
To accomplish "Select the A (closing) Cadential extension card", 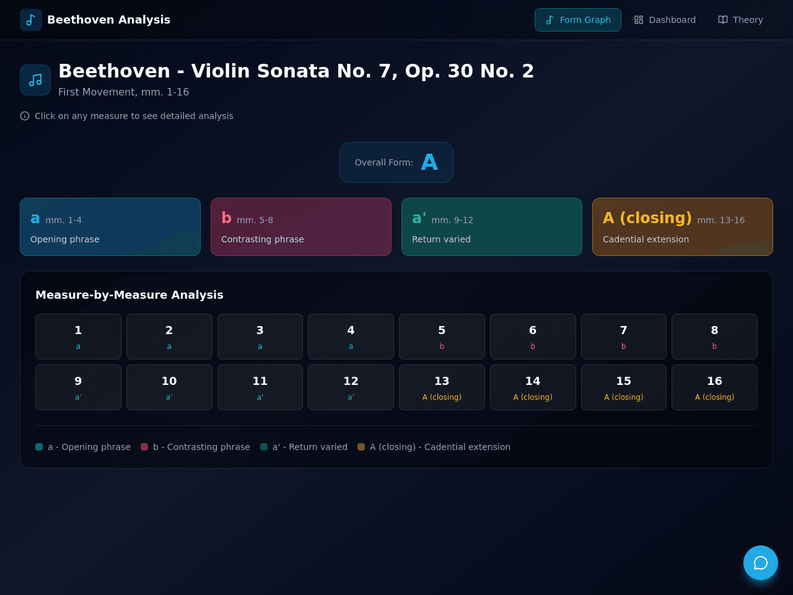I will [x=683, y=227].
